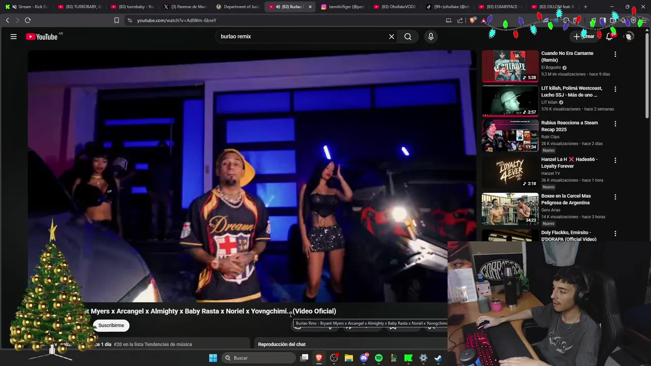The image size is (651, 366).
Task: Open the Brave Rewards triangle icon
Action: tap(484, 20)
